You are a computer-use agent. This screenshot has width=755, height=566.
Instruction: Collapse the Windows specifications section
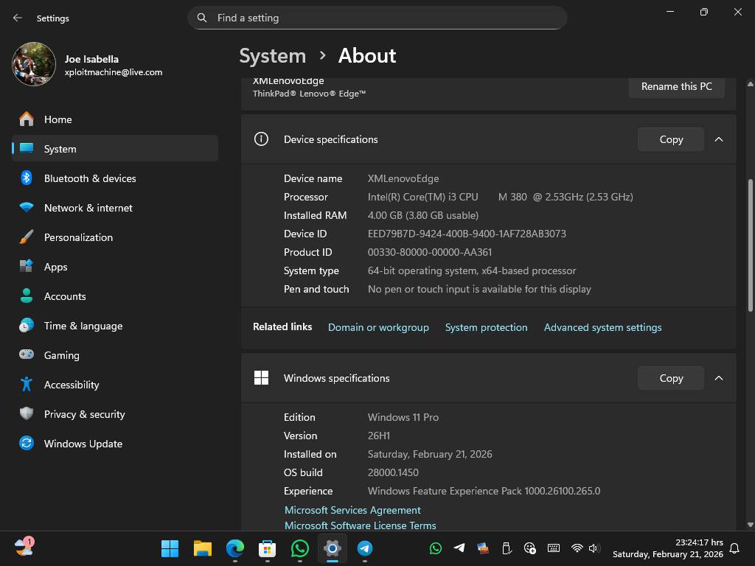tap(719, 378)
